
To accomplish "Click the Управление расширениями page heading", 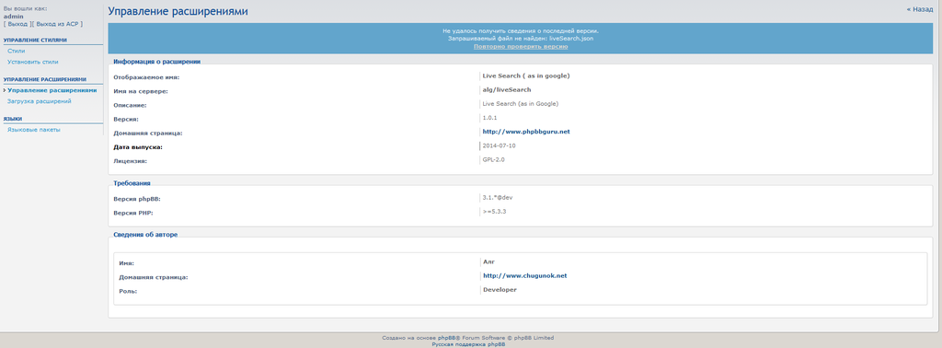I will point(178,11).
